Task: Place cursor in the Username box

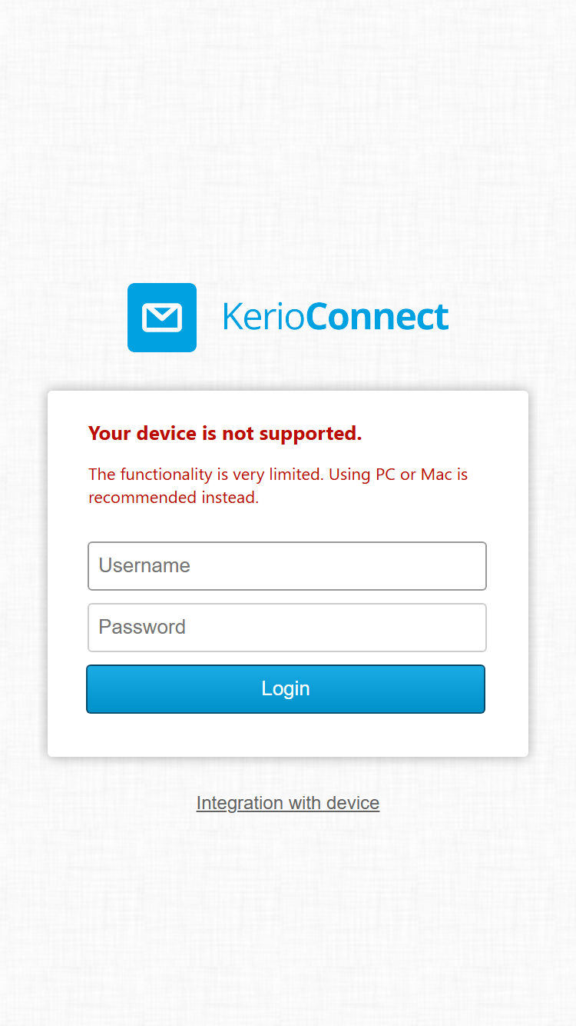Action: click(287, 566)
